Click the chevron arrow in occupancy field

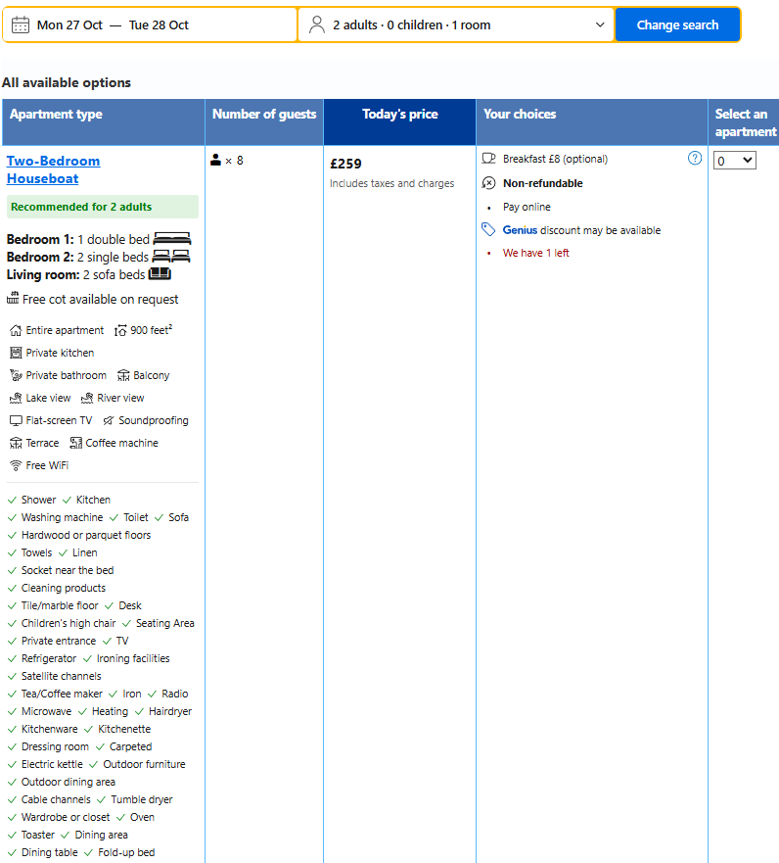600,25
